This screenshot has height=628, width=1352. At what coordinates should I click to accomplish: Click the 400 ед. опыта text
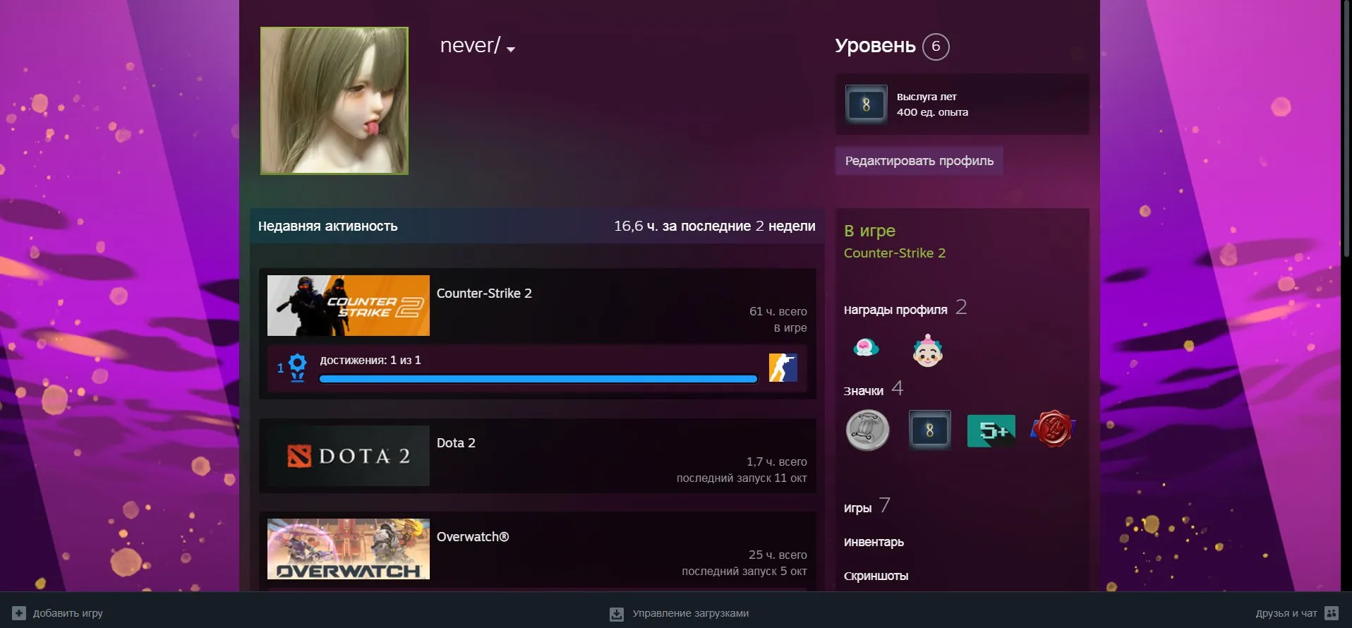932,112
